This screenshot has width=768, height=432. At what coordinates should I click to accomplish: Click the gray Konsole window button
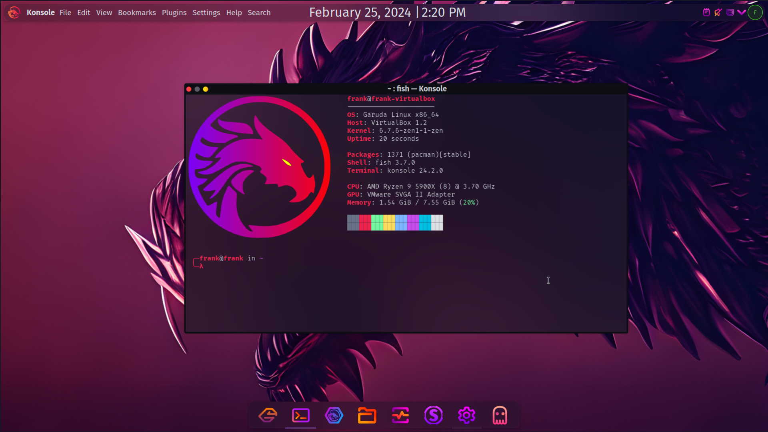click(197, 89)
